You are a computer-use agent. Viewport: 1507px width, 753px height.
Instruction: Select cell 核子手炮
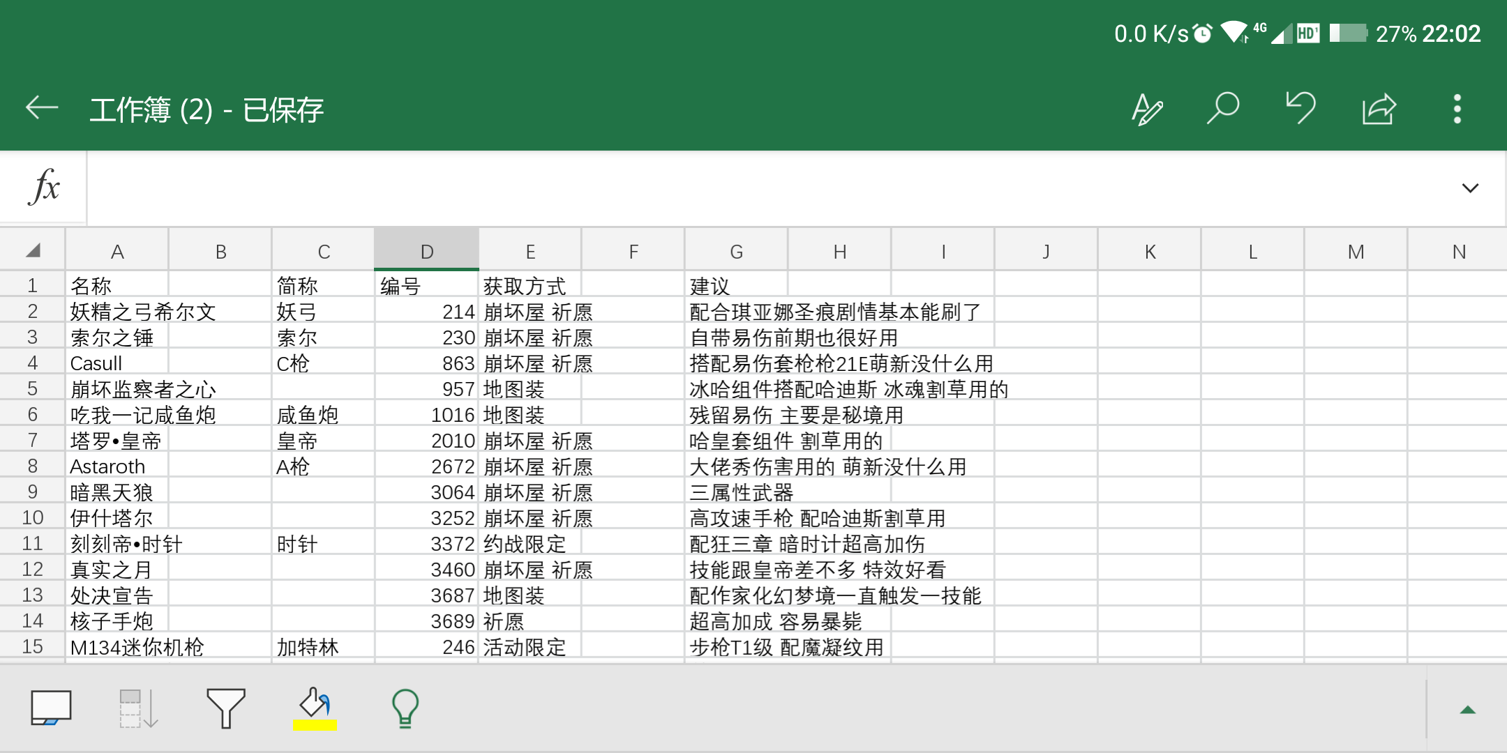point(117,621)
